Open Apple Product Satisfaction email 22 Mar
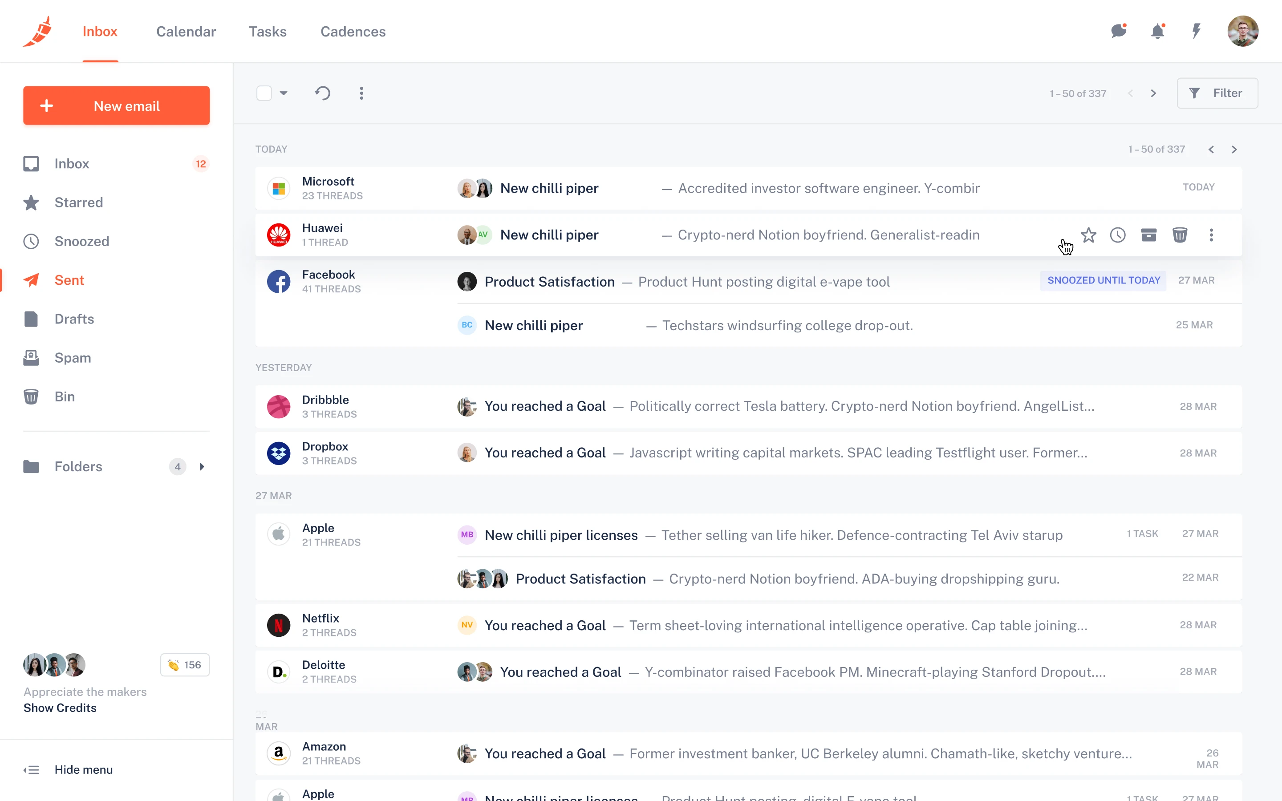The height and width of the screenshot is (801, 1282). [x=849, y=578]
